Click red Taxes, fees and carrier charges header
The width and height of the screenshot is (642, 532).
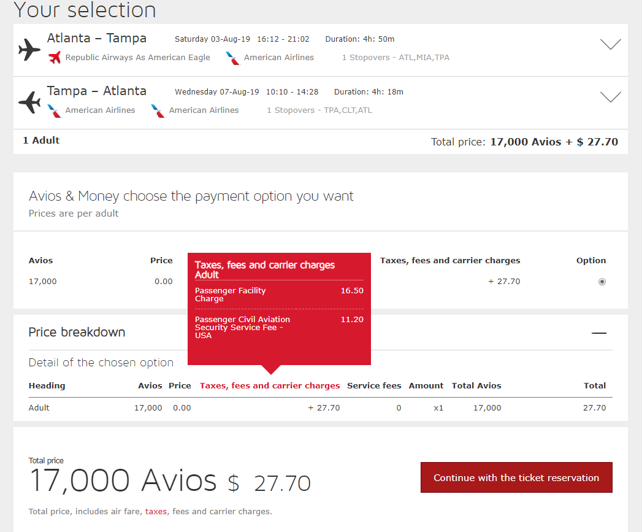point(270,386)
